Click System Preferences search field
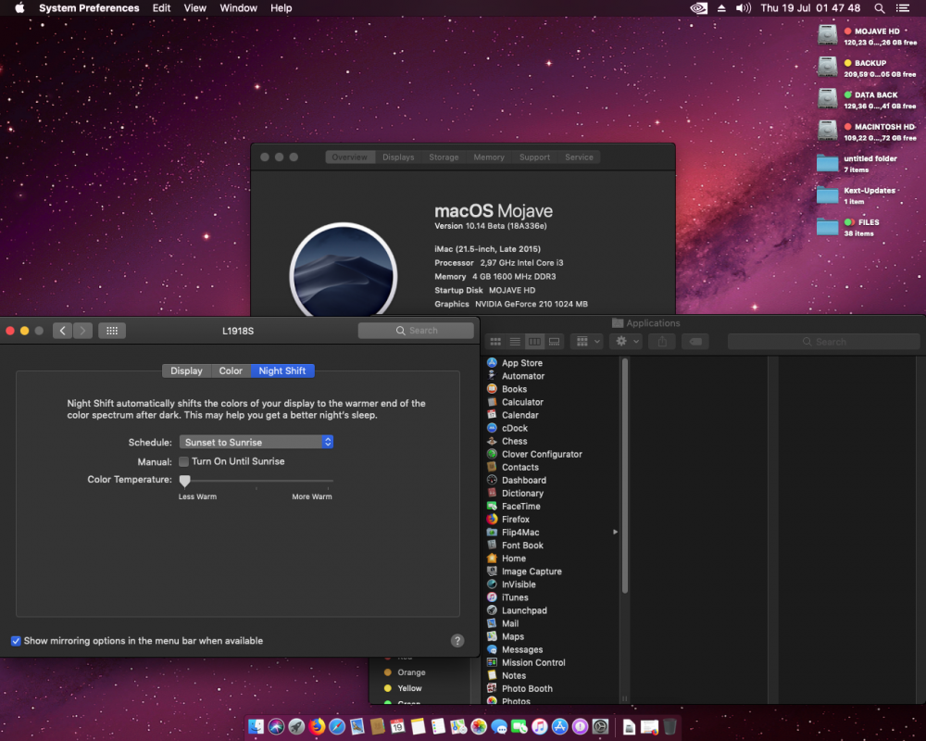 pos(416,331)
